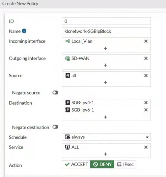166x177 pixels.
Task: Remove the 'all' source address
Action: tap(146, 76)
